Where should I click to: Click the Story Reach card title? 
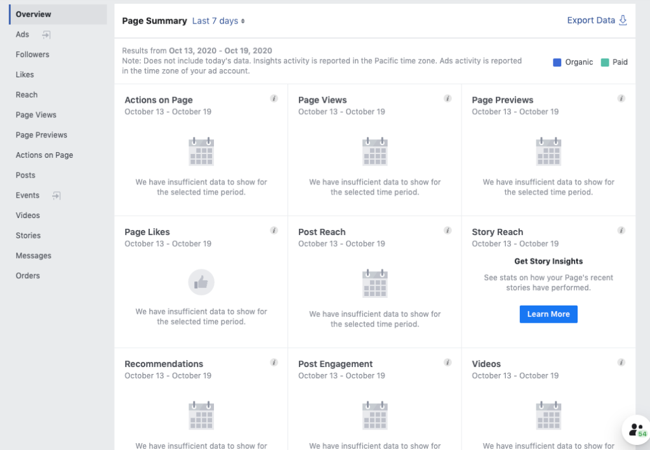498,232
